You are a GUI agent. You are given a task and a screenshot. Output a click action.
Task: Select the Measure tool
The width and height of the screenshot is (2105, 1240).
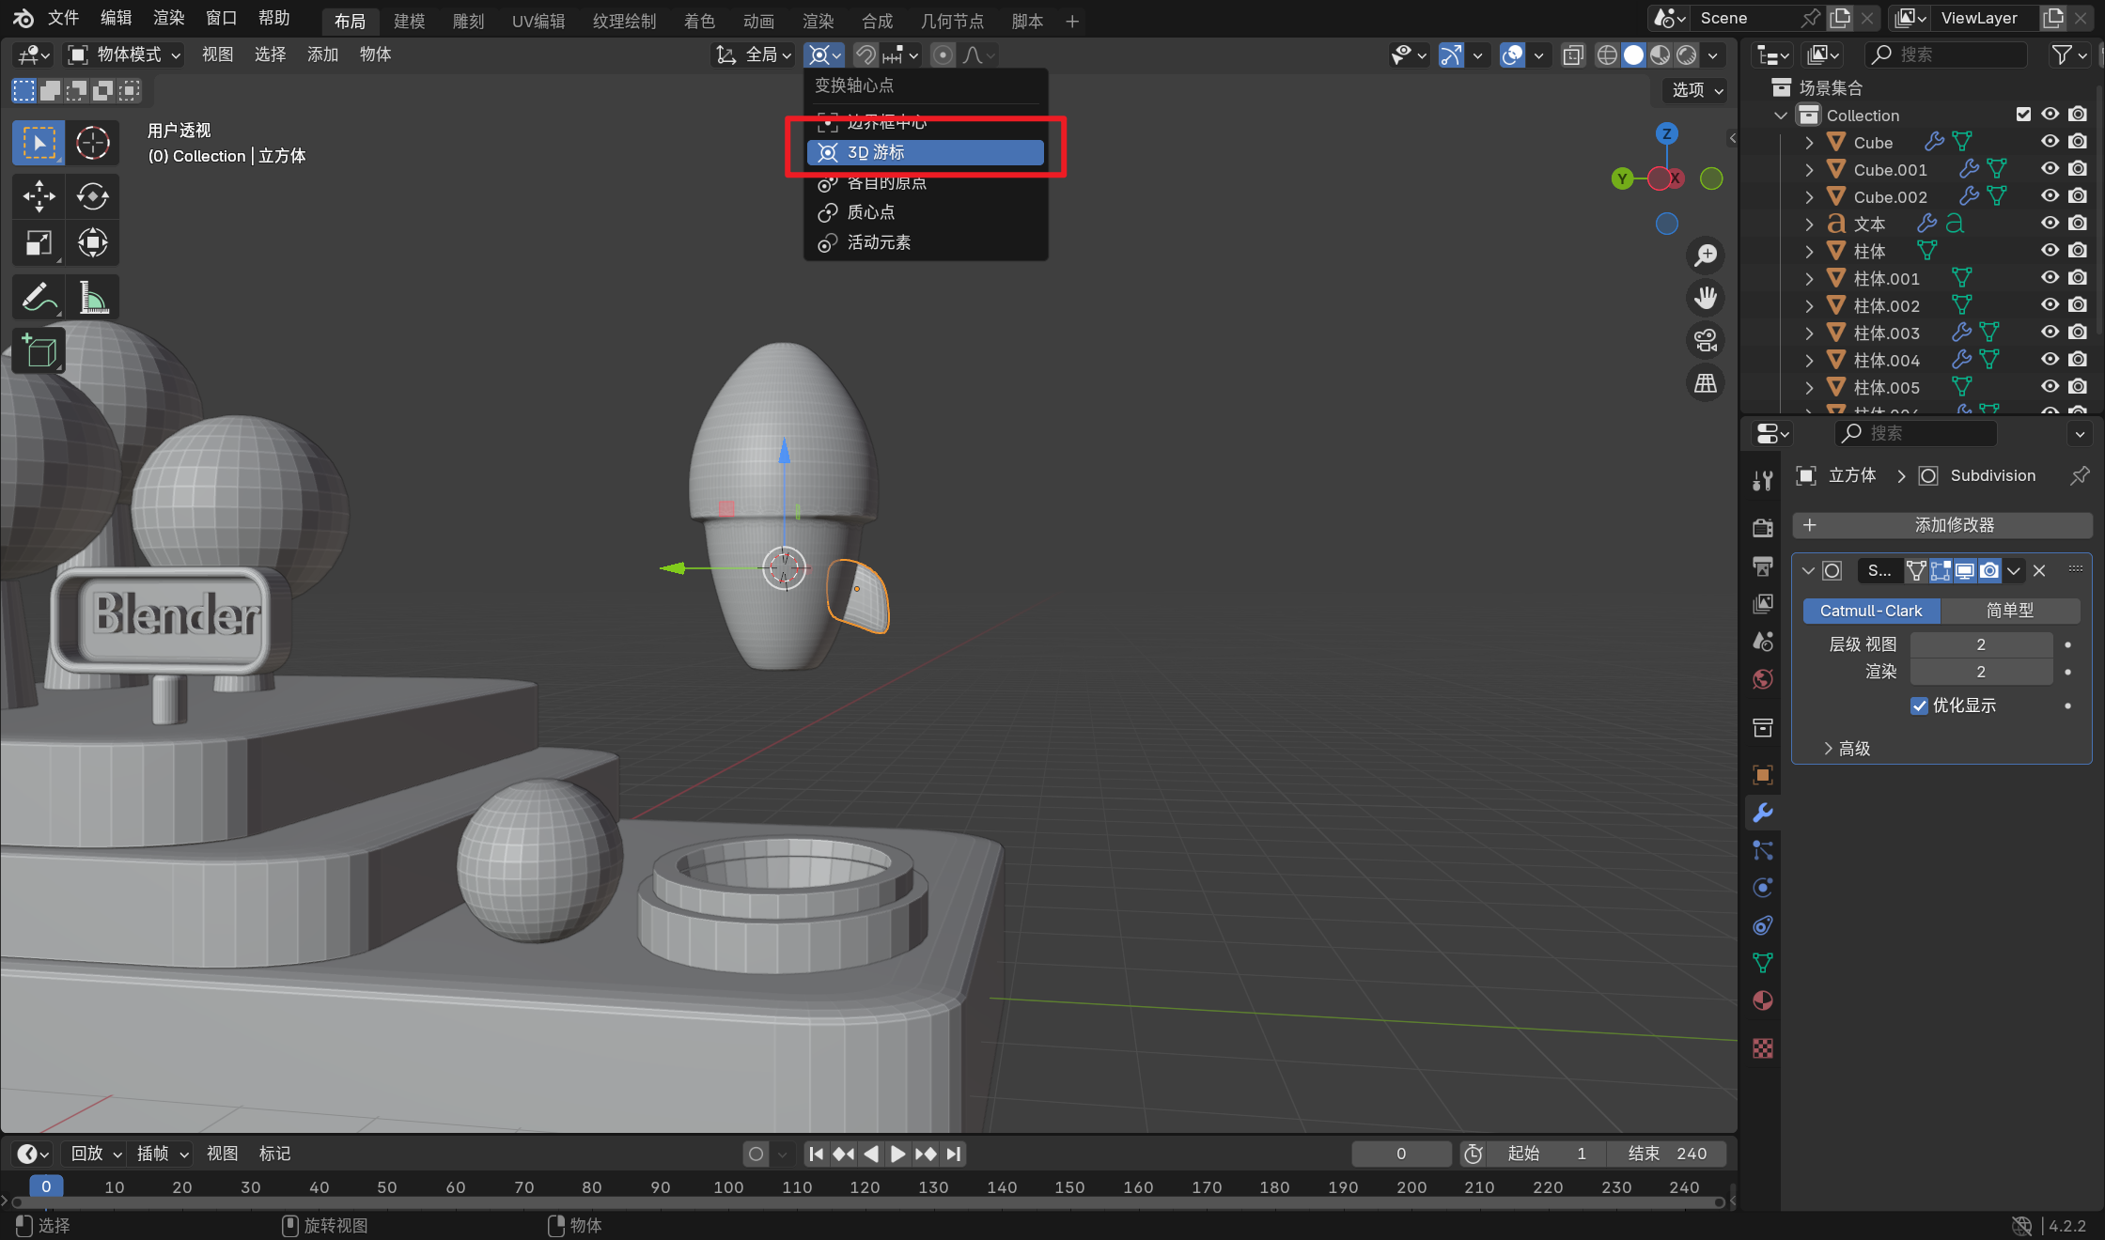point(92,299)
